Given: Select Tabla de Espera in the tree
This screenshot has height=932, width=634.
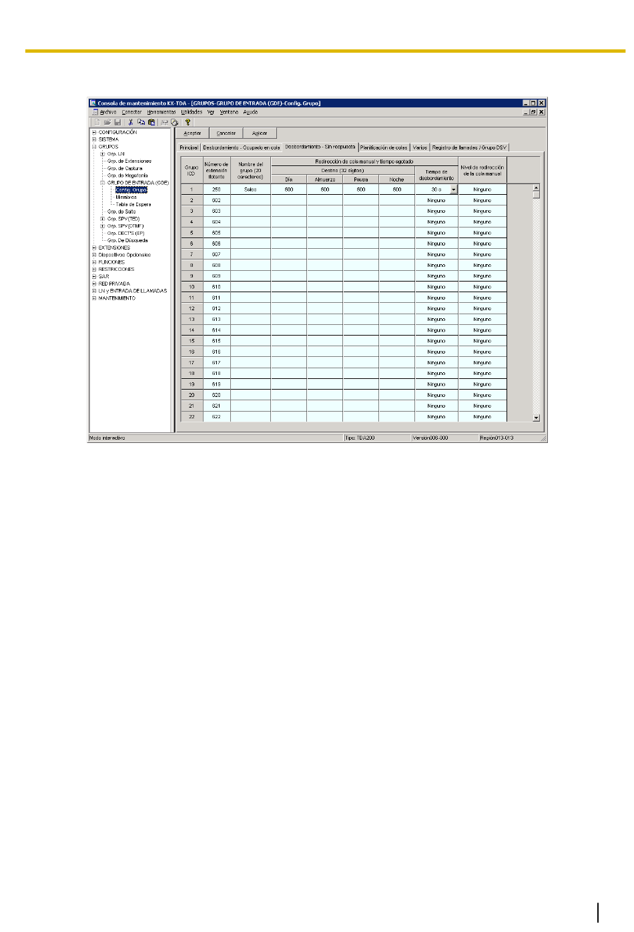Looking at the screenshot, I should coord(133,205).
